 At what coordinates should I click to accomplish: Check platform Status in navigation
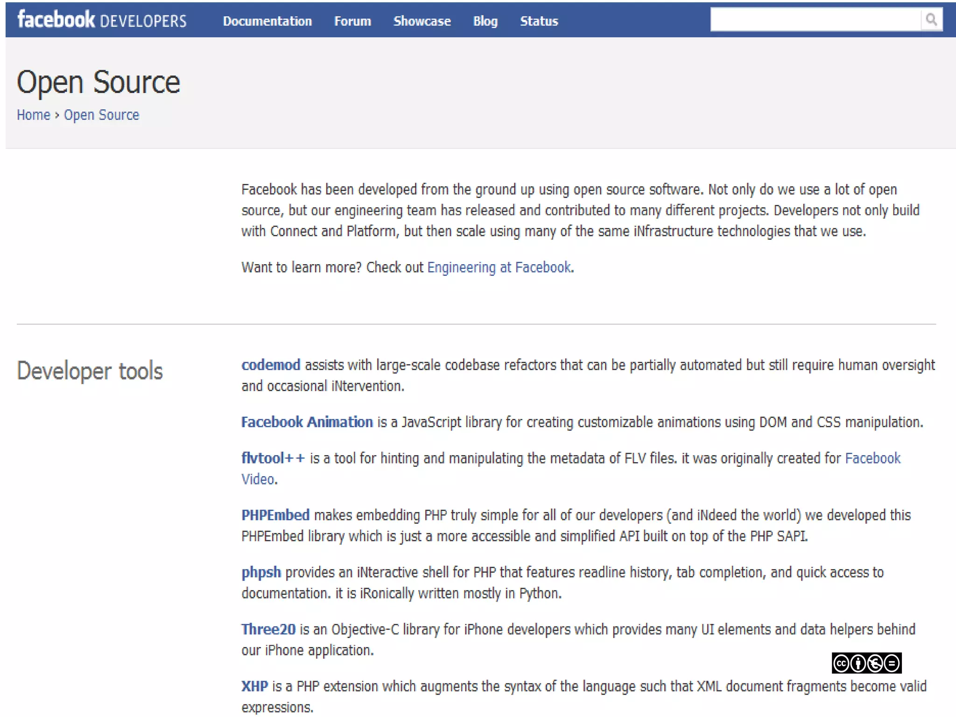tap(539, 21)
